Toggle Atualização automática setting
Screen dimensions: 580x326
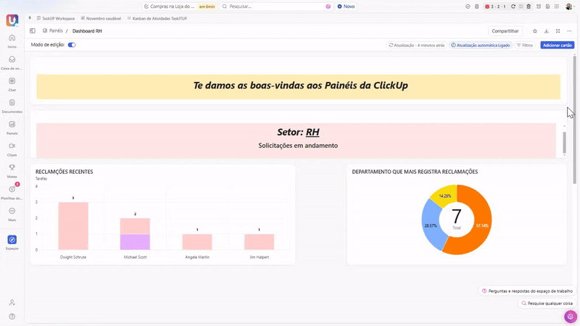click(x=481, y=45)
